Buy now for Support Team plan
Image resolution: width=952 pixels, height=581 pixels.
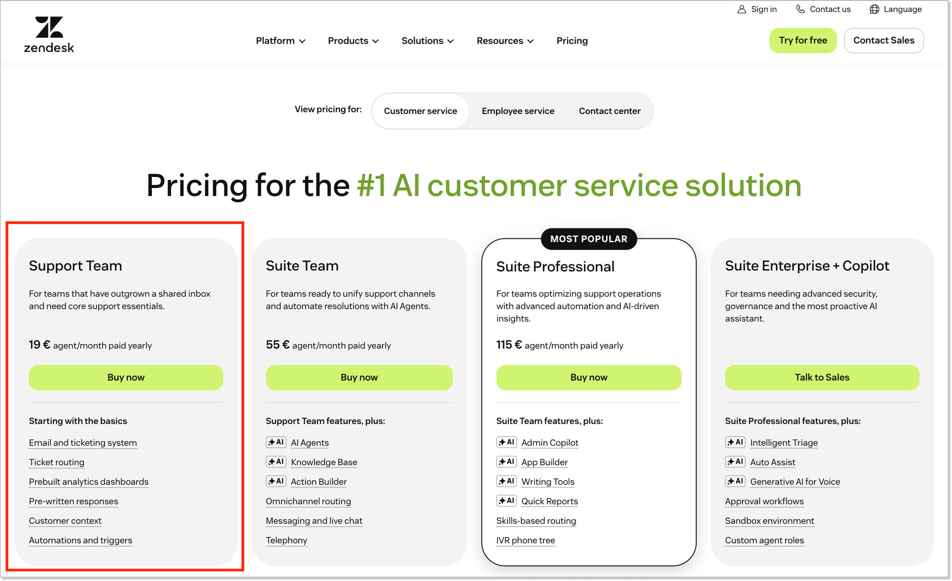click(x=126, y=377)
